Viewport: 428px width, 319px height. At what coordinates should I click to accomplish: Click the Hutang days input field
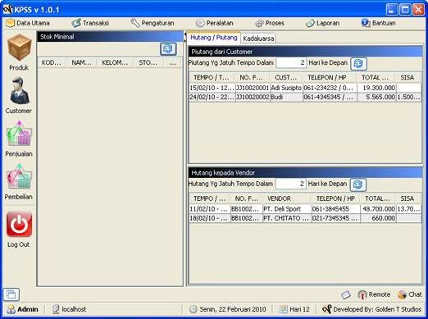(x=290, y=184)
